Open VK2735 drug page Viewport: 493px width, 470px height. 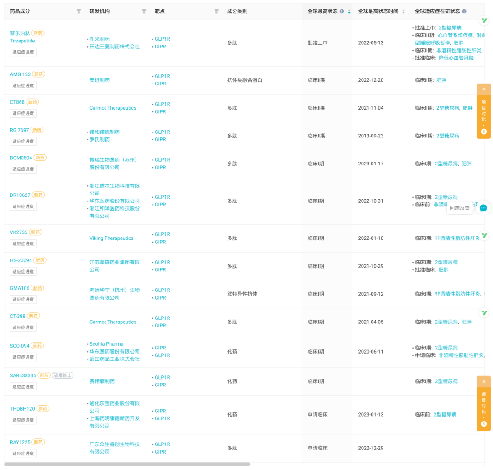click(19, 232)
